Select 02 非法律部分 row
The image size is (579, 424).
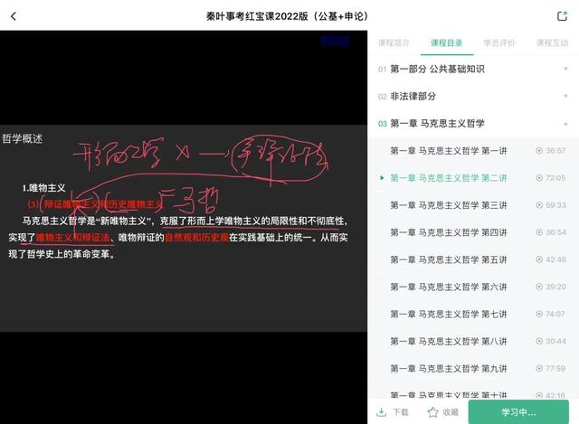pos(473,97)
